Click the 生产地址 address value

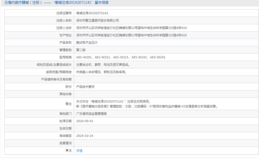(131, 35)
